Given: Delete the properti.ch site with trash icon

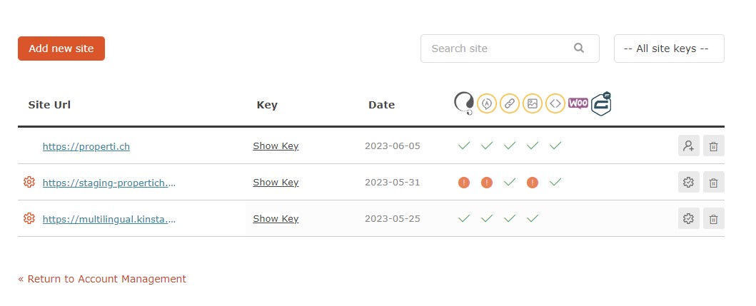Looking at the screenshot, I should pyautogui.click(x=714, y=146).
